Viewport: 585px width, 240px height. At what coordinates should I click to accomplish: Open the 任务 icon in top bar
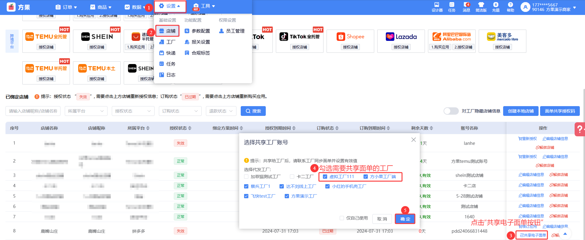[x=452, y=7]
